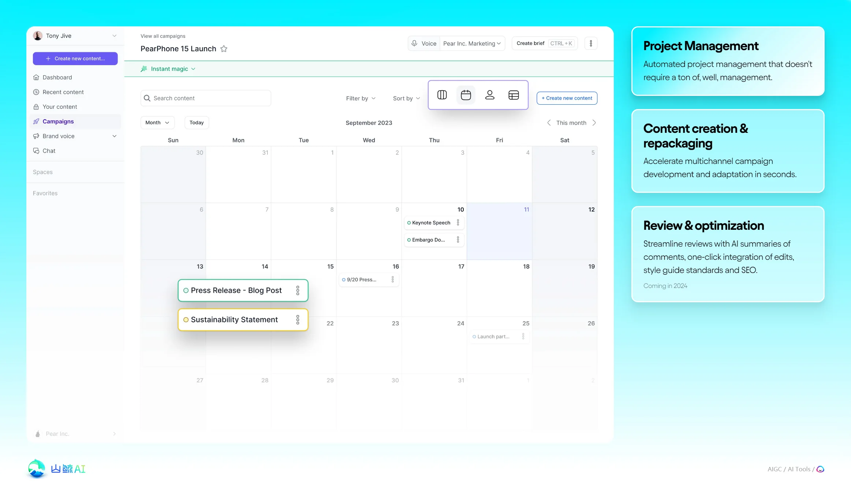Click the Campaigns rocket icon
Screen dimensions: 851x494
point(36,121)
